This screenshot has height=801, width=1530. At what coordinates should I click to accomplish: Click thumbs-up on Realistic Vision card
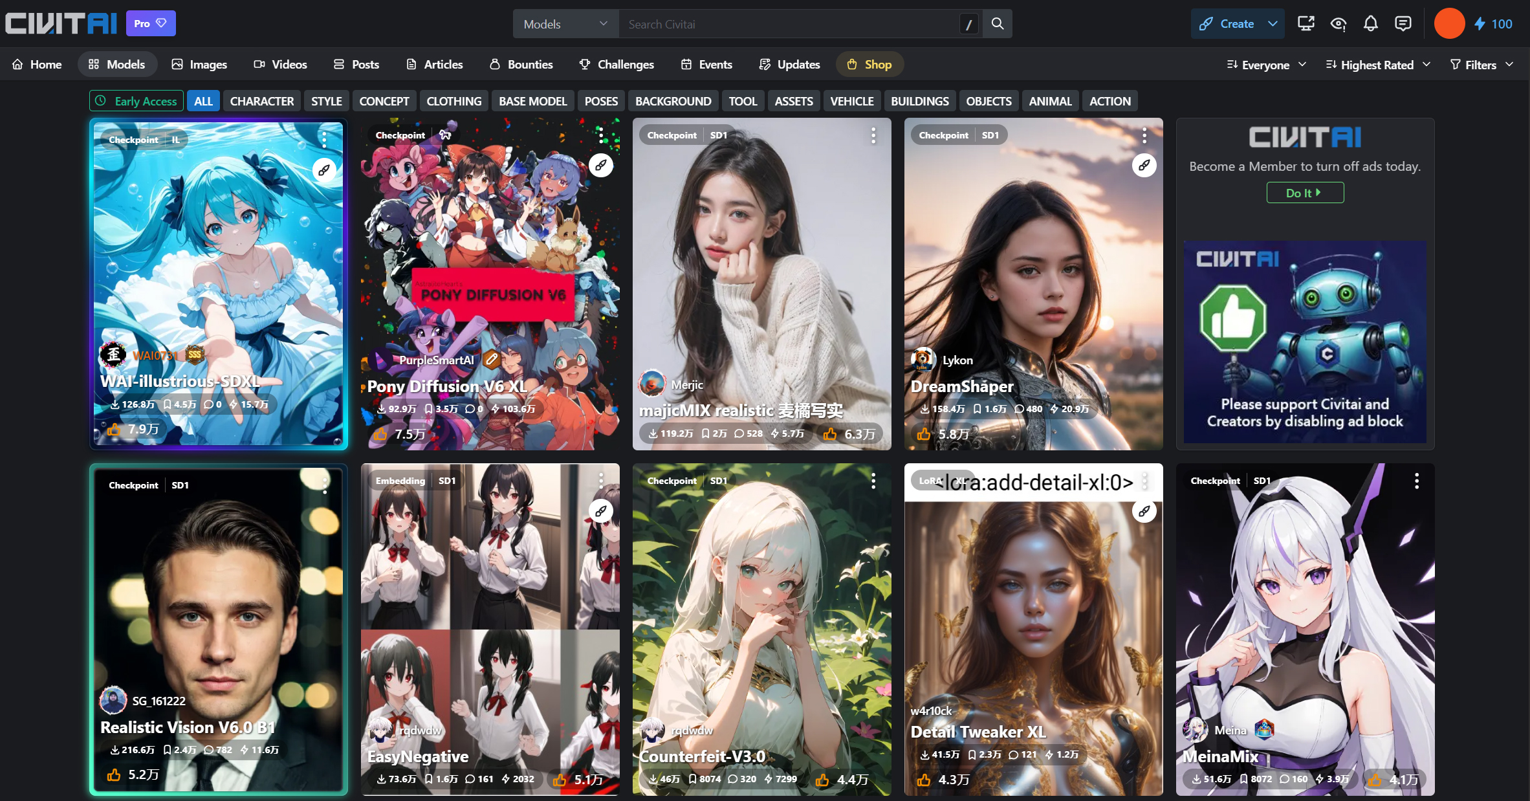[x=114, y=774]
